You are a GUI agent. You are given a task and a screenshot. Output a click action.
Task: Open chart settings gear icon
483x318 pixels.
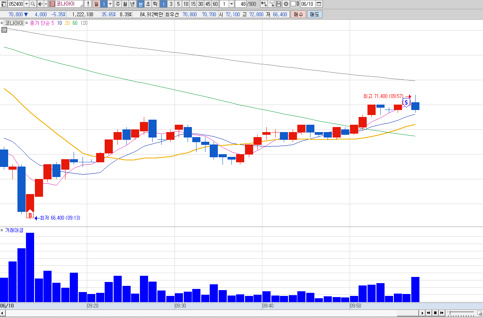286,4
